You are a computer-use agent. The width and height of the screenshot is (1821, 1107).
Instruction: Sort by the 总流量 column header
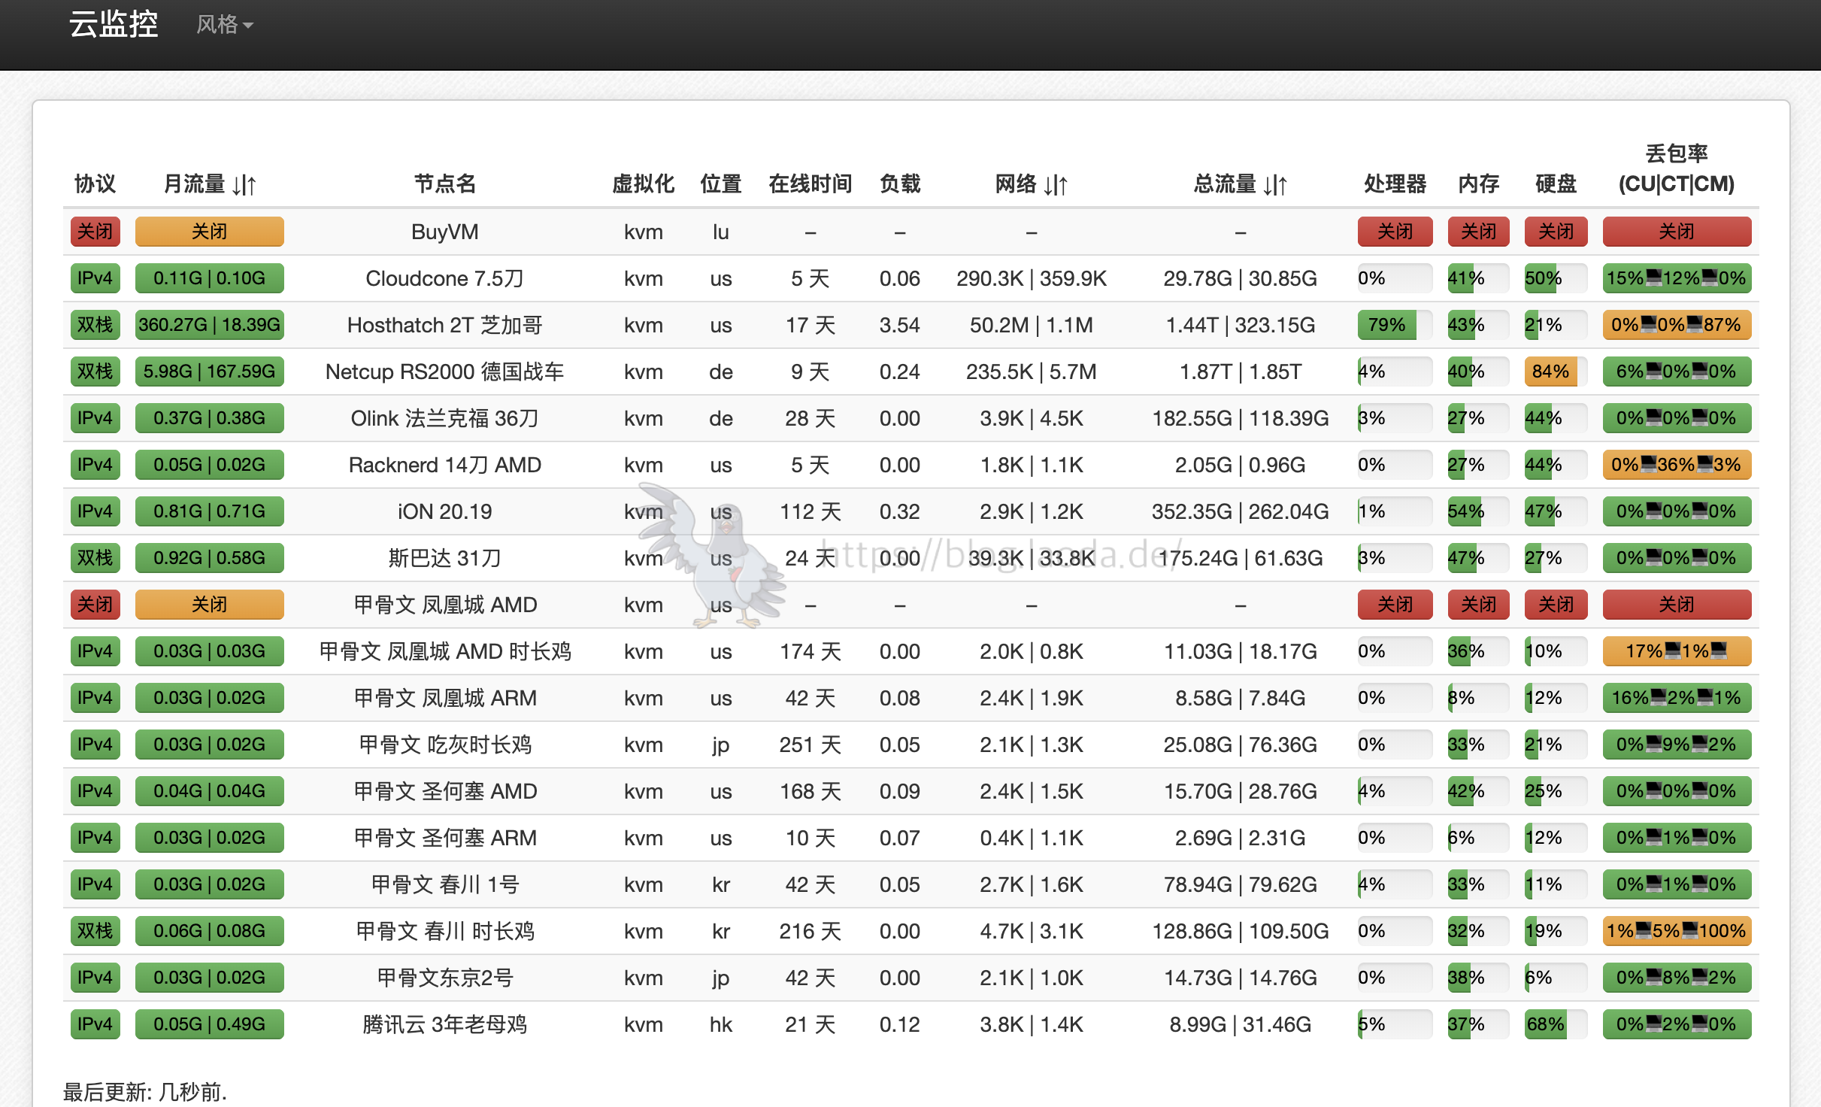click(x=1240, y=183)
